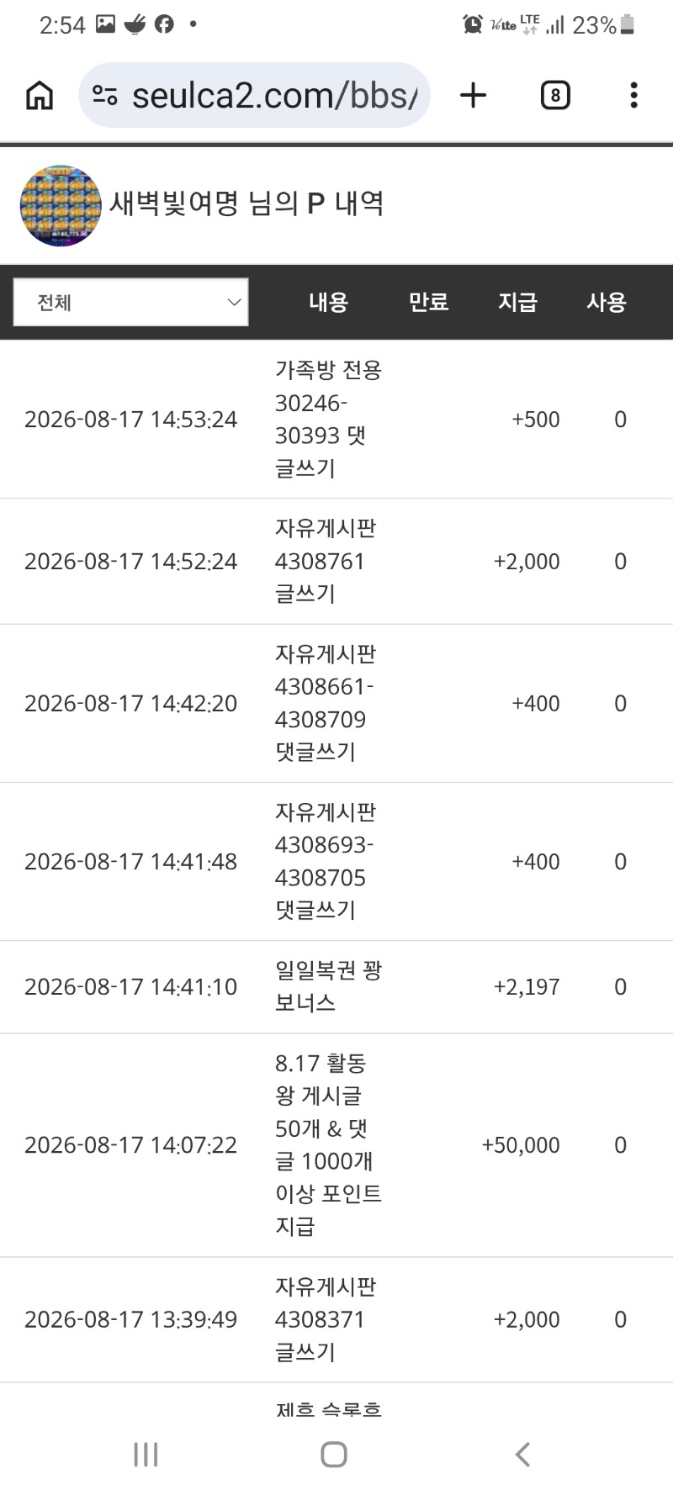Tap the Android home navigation button

coord(334,1454)
